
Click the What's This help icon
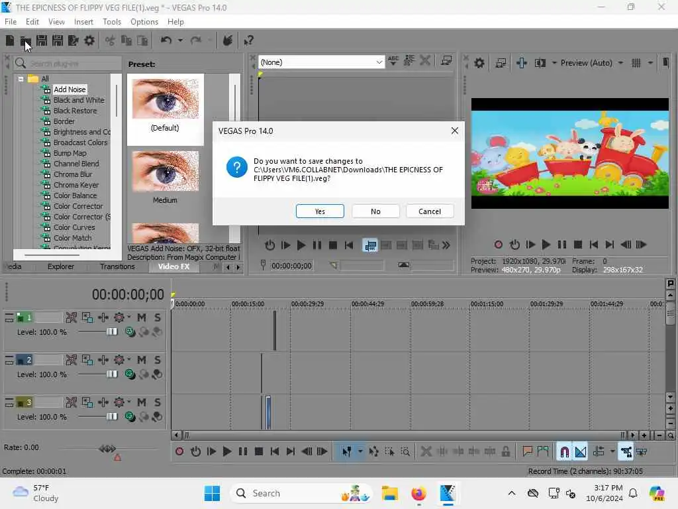point(248,40)
